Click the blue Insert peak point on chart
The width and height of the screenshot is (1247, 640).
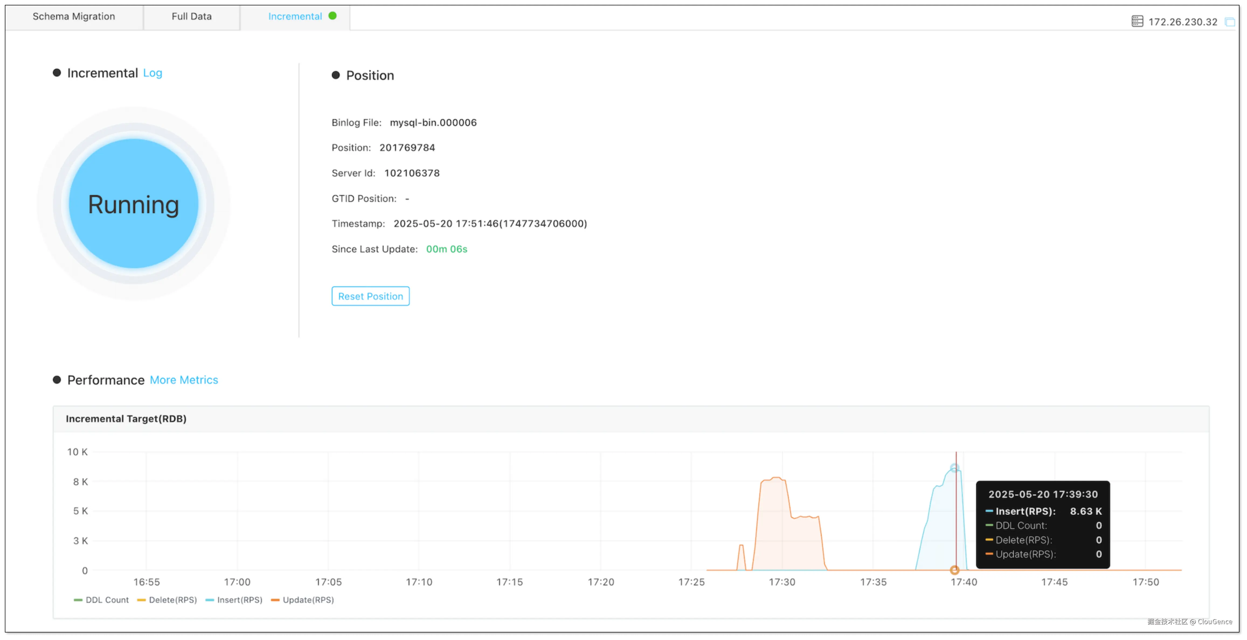[x=954, y=468]
